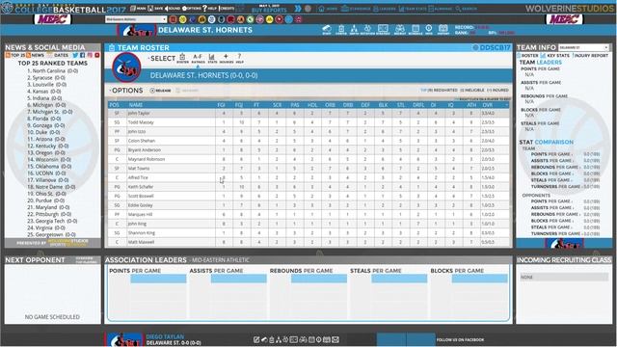The width and height of the screenshot is (617, 347).
Task: Open the team Roster clipboard icon in blue bar
Action: 341,30
